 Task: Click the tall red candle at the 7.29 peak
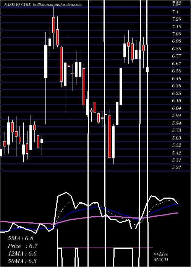pyautogui.click(x=54, y=25)
